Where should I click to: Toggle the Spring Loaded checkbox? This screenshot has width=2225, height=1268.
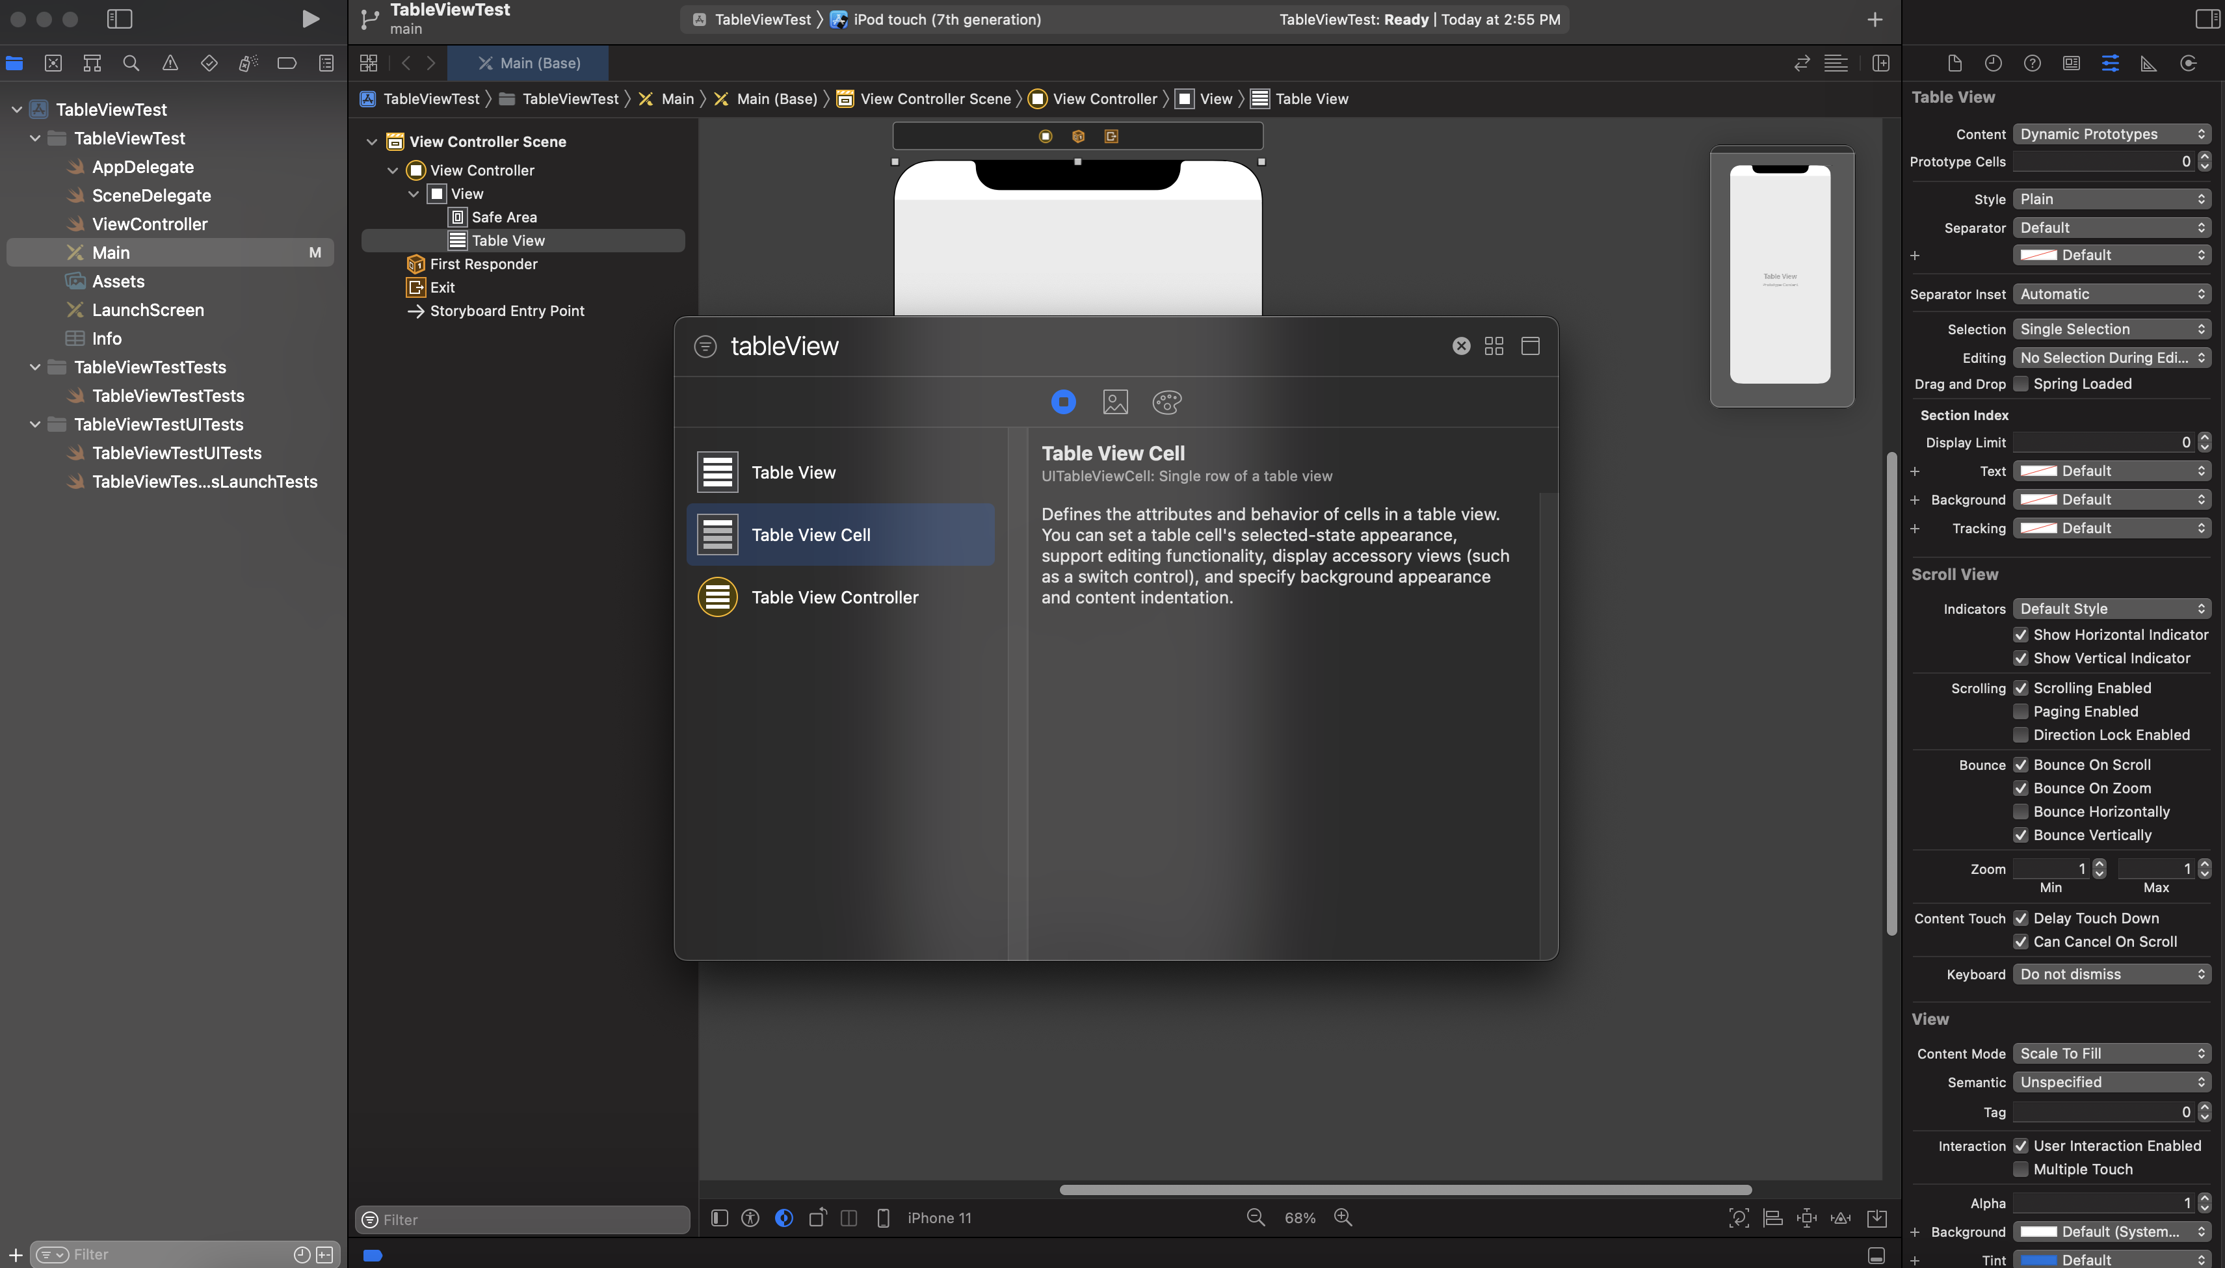[2020, 384]
